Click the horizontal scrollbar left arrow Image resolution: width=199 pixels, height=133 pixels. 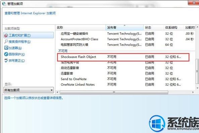point(57,92)
